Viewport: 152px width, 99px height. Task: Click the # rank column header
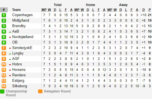[4, 10]
